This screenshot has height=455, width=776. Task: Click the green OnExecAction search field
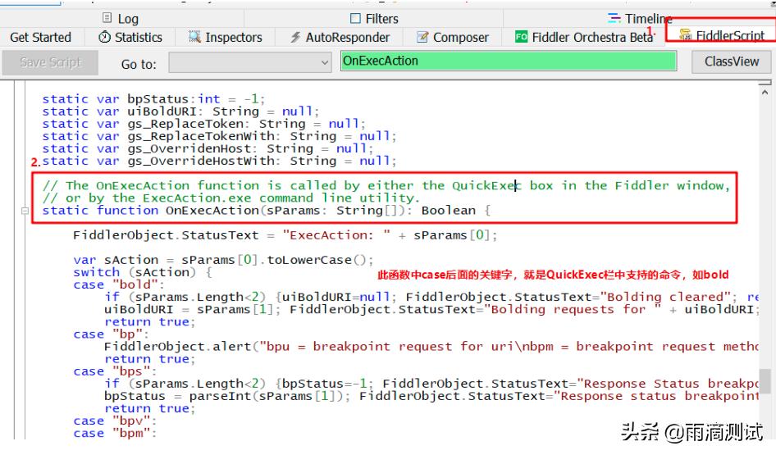click(x=508, y=61)
